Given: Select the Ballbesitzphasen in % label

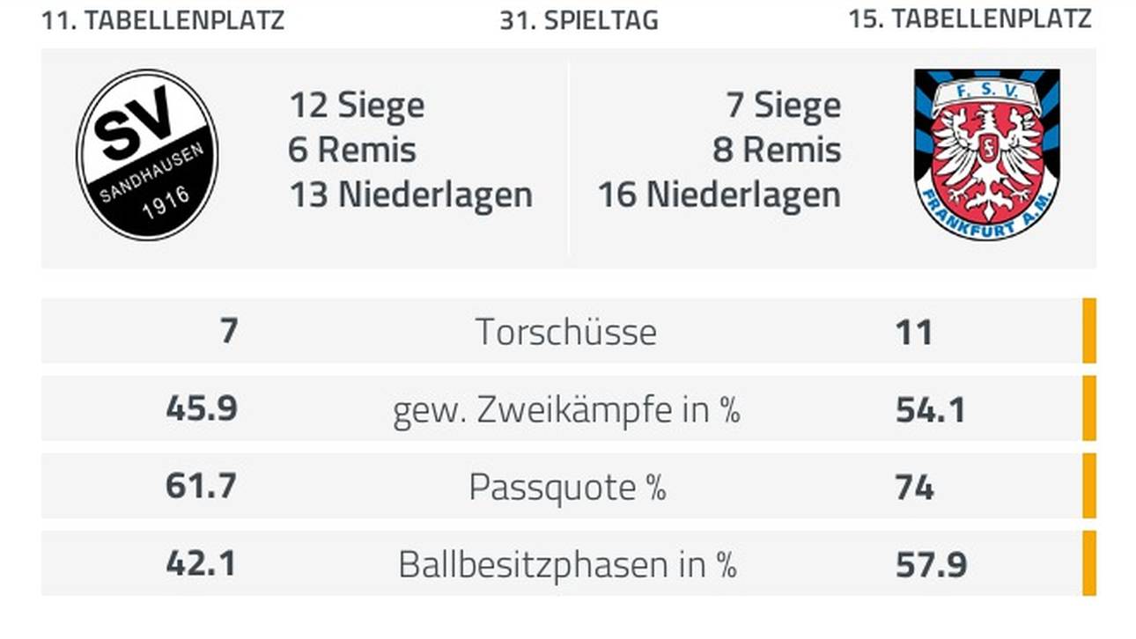Looking at the screenshot, I should 567,564.
